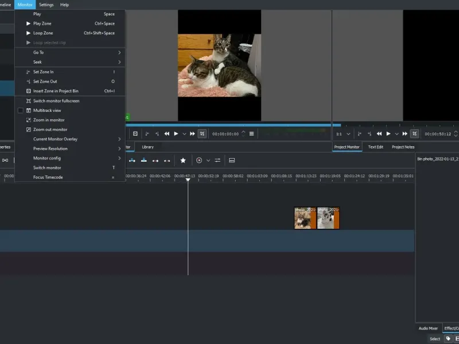Toggle the Multitrack view checkbox
The height and width of the screenshot is (344, 459).
21,110
